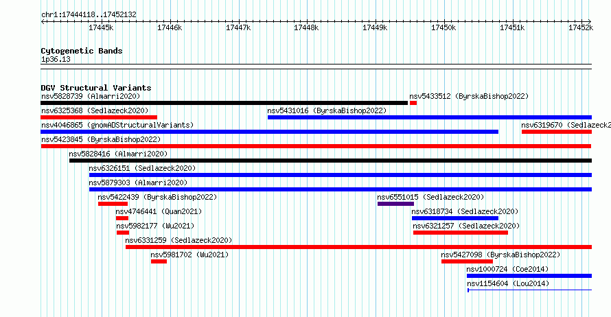Open the nsv4046865 (gnomADStructuralVariants) label
Viewport: 611px width, 317px height.
tap(117, 125)
